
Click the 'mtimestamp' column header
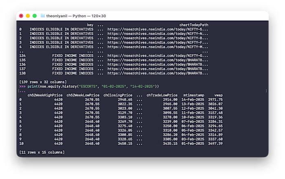click(194, 95)
